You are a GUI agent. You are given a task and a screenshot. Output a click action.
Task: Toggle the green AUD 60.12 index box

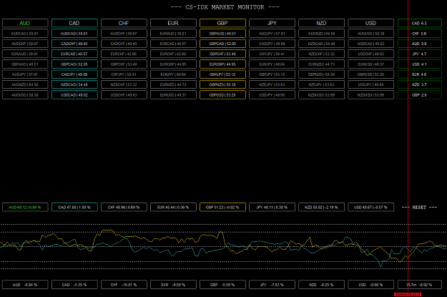(25, 207)
